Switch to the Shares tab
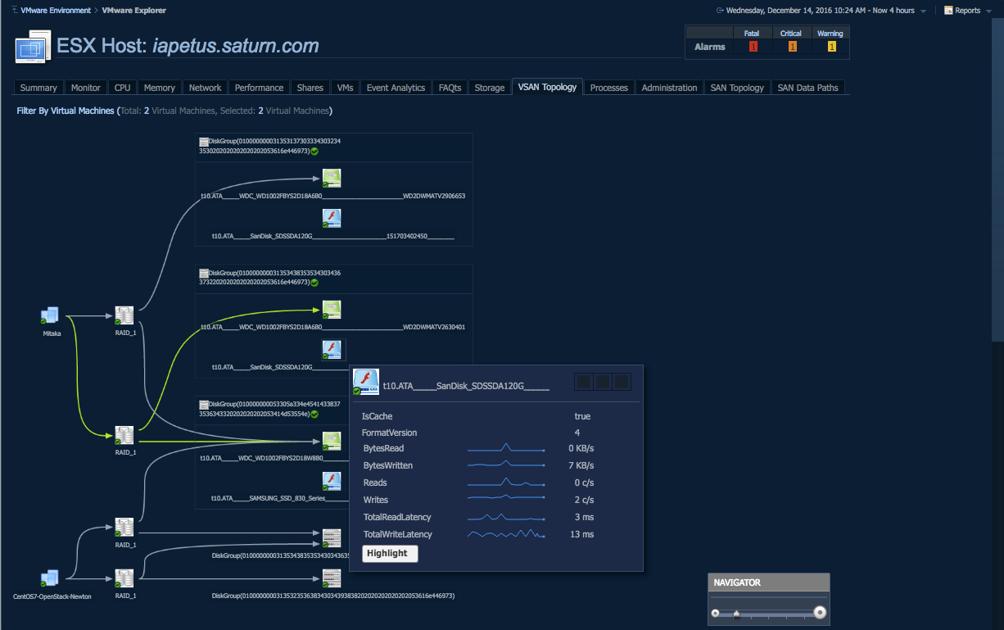This screenshot has height=630, width=1004. click(310, 88)
